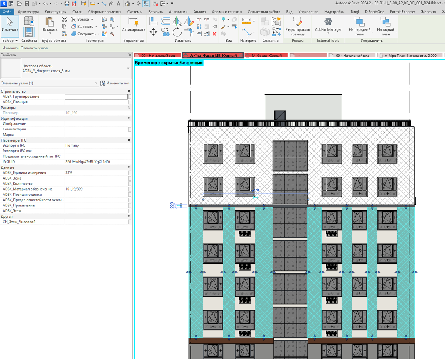Image resolution: width=445 pixels, height=359 pixels.
Task: Switch to the Аннотации ribbon tab
Action: (x=178, y=12)
